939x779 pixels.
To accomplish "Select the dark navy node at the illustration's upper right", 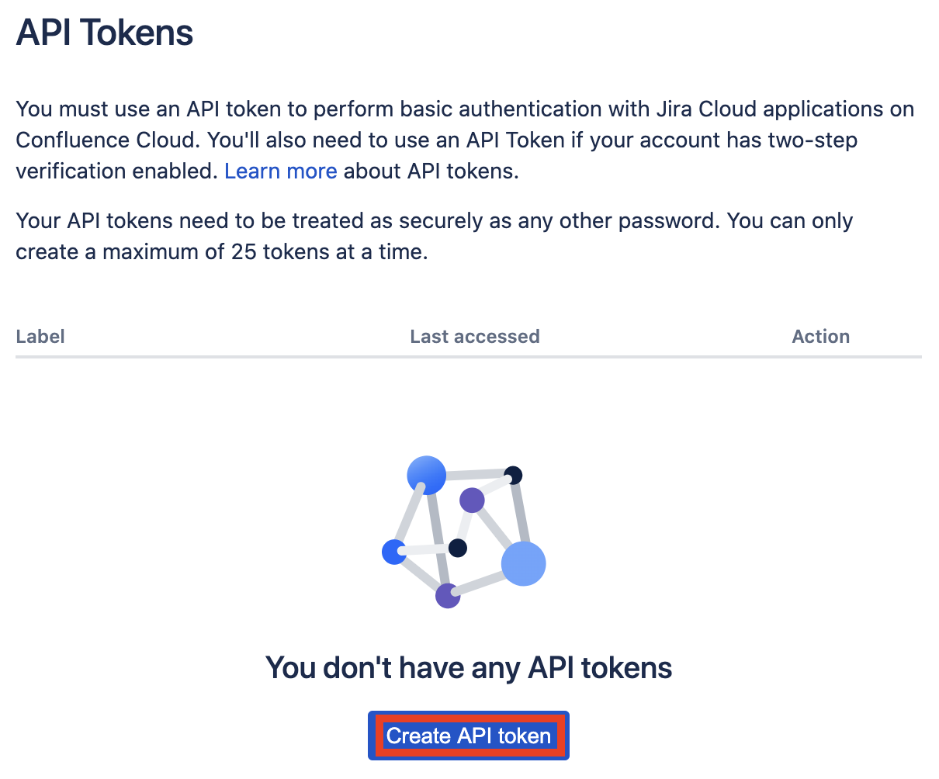I will coord(513,475).
